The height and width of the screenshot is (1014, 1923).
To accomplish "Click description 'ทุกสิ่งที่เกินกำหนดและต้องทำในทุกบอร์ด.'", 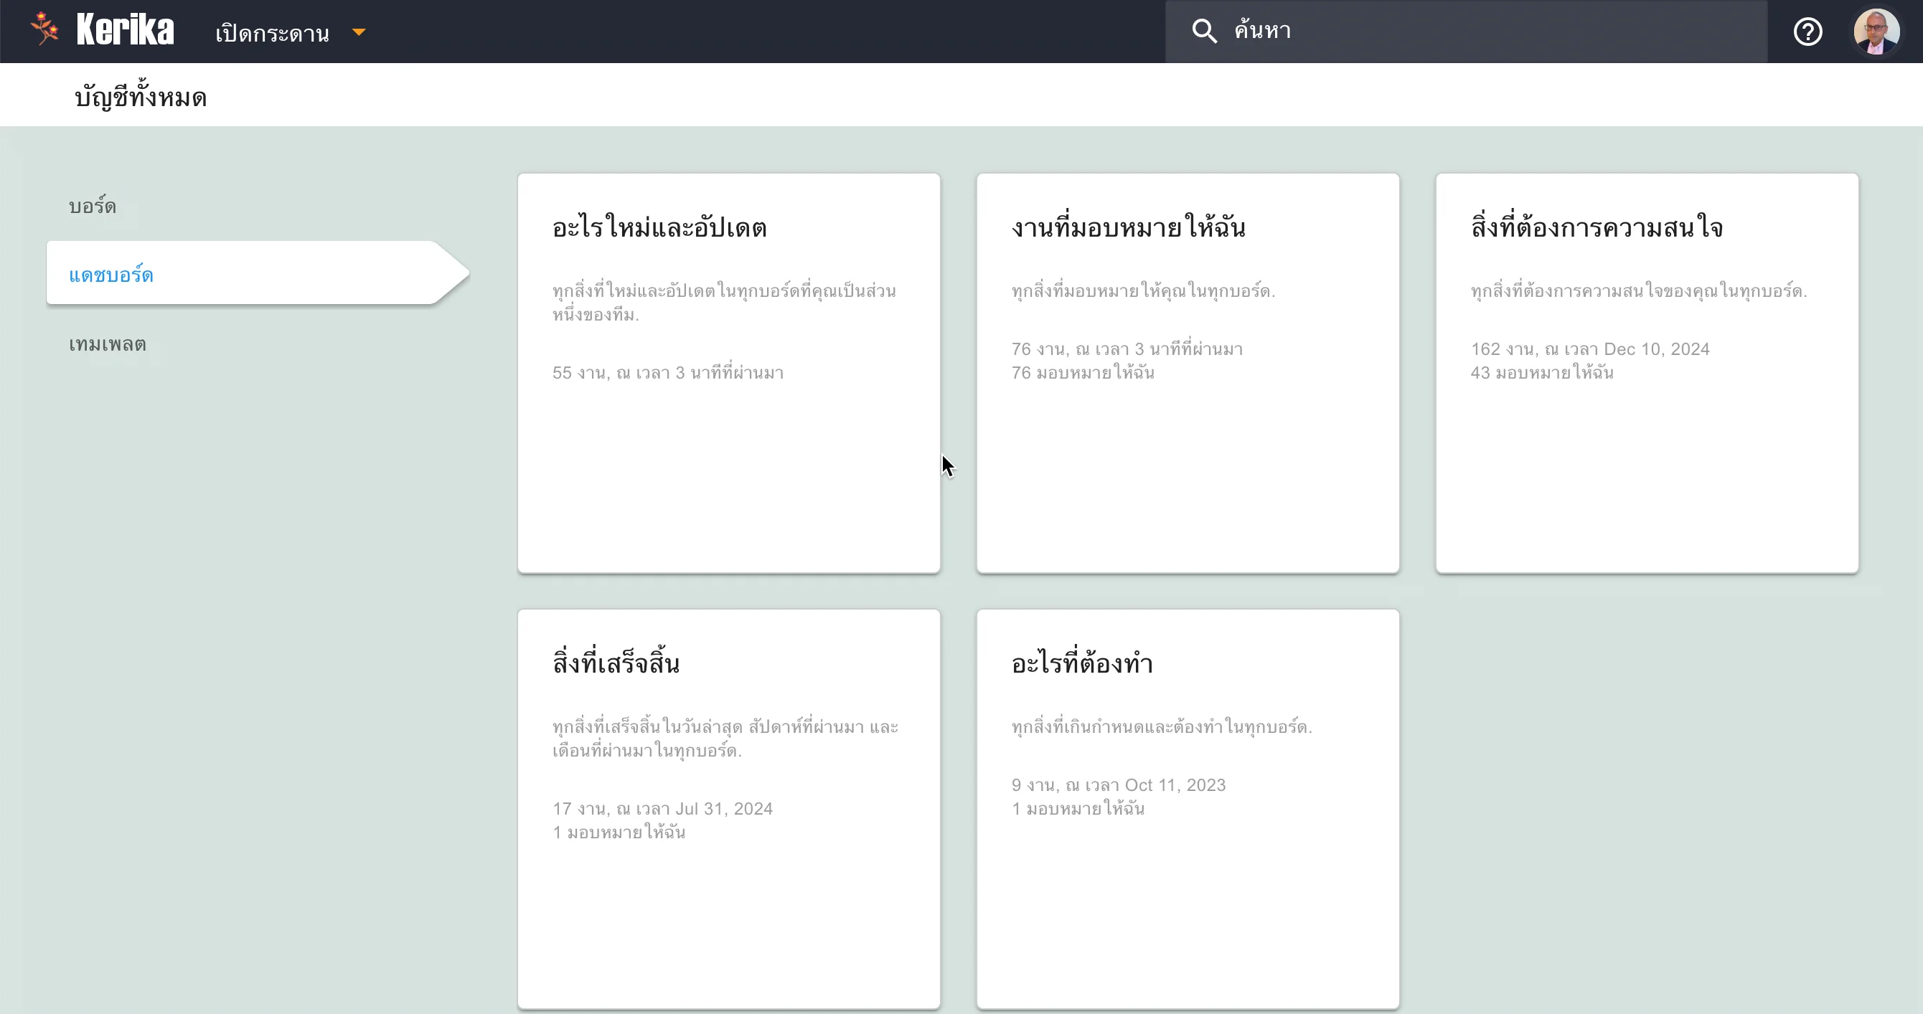I will coord(1162,726).
